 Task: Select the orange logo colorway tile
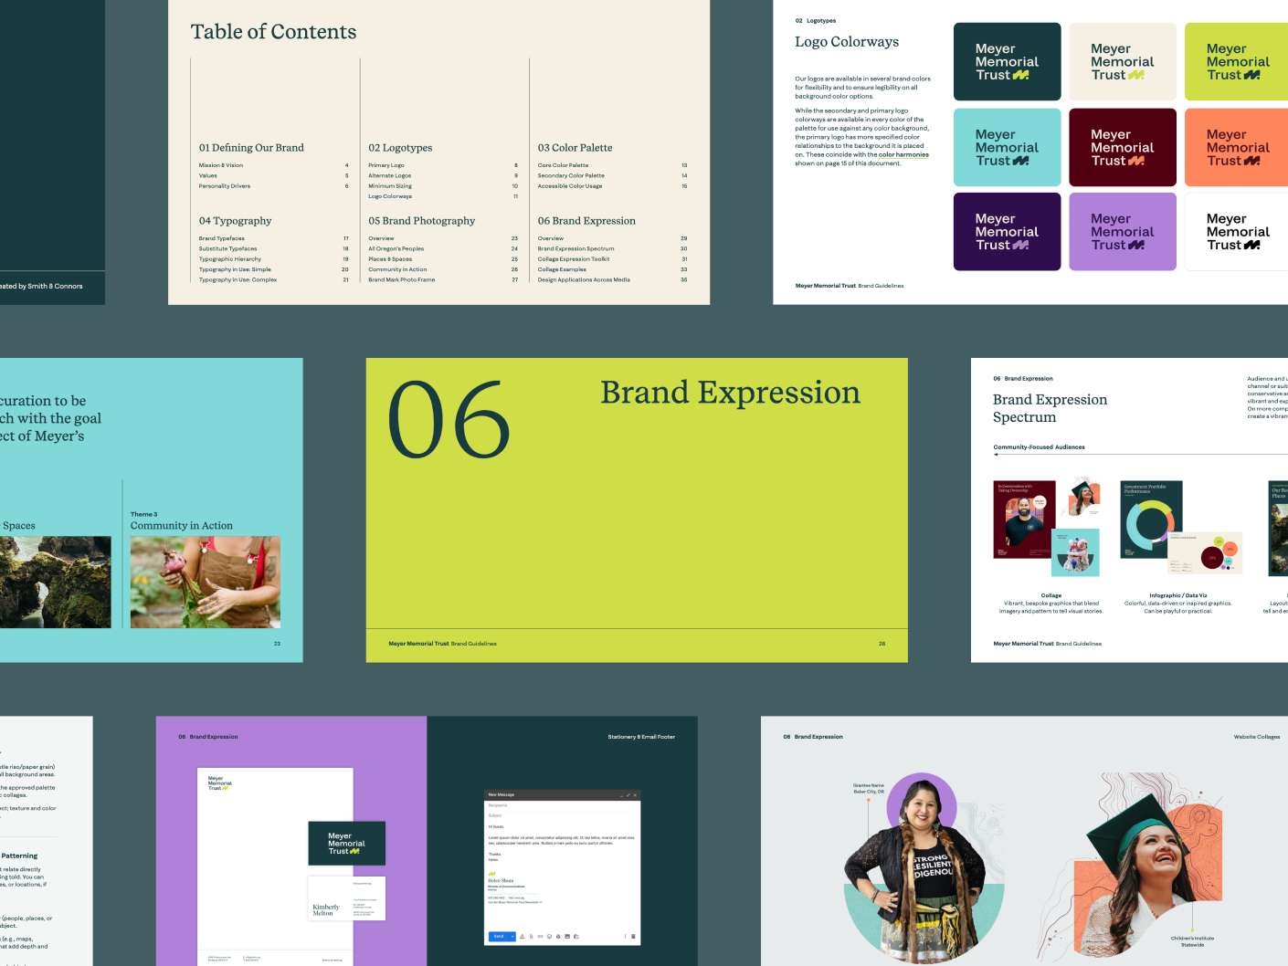point(1237,147)
